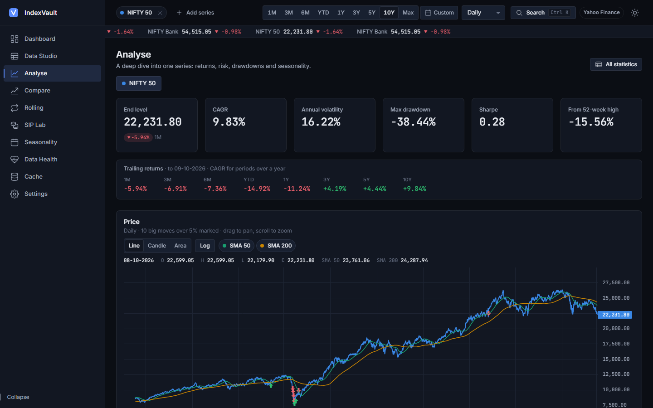This screenshot has width=653, height=408.
Task: Click the search magnifier icon
Action: coord(519,13)
